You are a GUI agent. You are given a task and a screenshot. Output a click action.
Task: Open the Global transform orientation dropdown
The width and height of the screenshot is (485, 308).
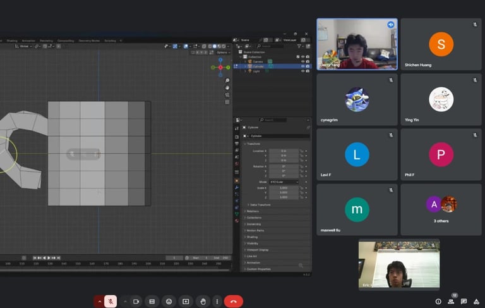[x=23, y=46]
